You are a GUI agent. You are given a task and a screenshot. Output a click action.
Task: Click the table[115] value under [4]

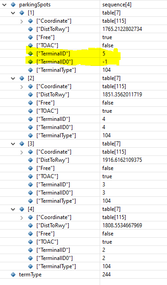pos(114,217)
